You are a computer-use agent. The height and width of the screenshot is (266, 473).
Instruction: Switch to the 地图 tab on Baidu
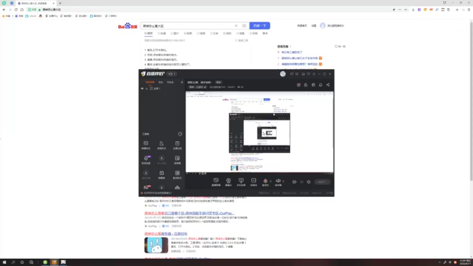241,34
